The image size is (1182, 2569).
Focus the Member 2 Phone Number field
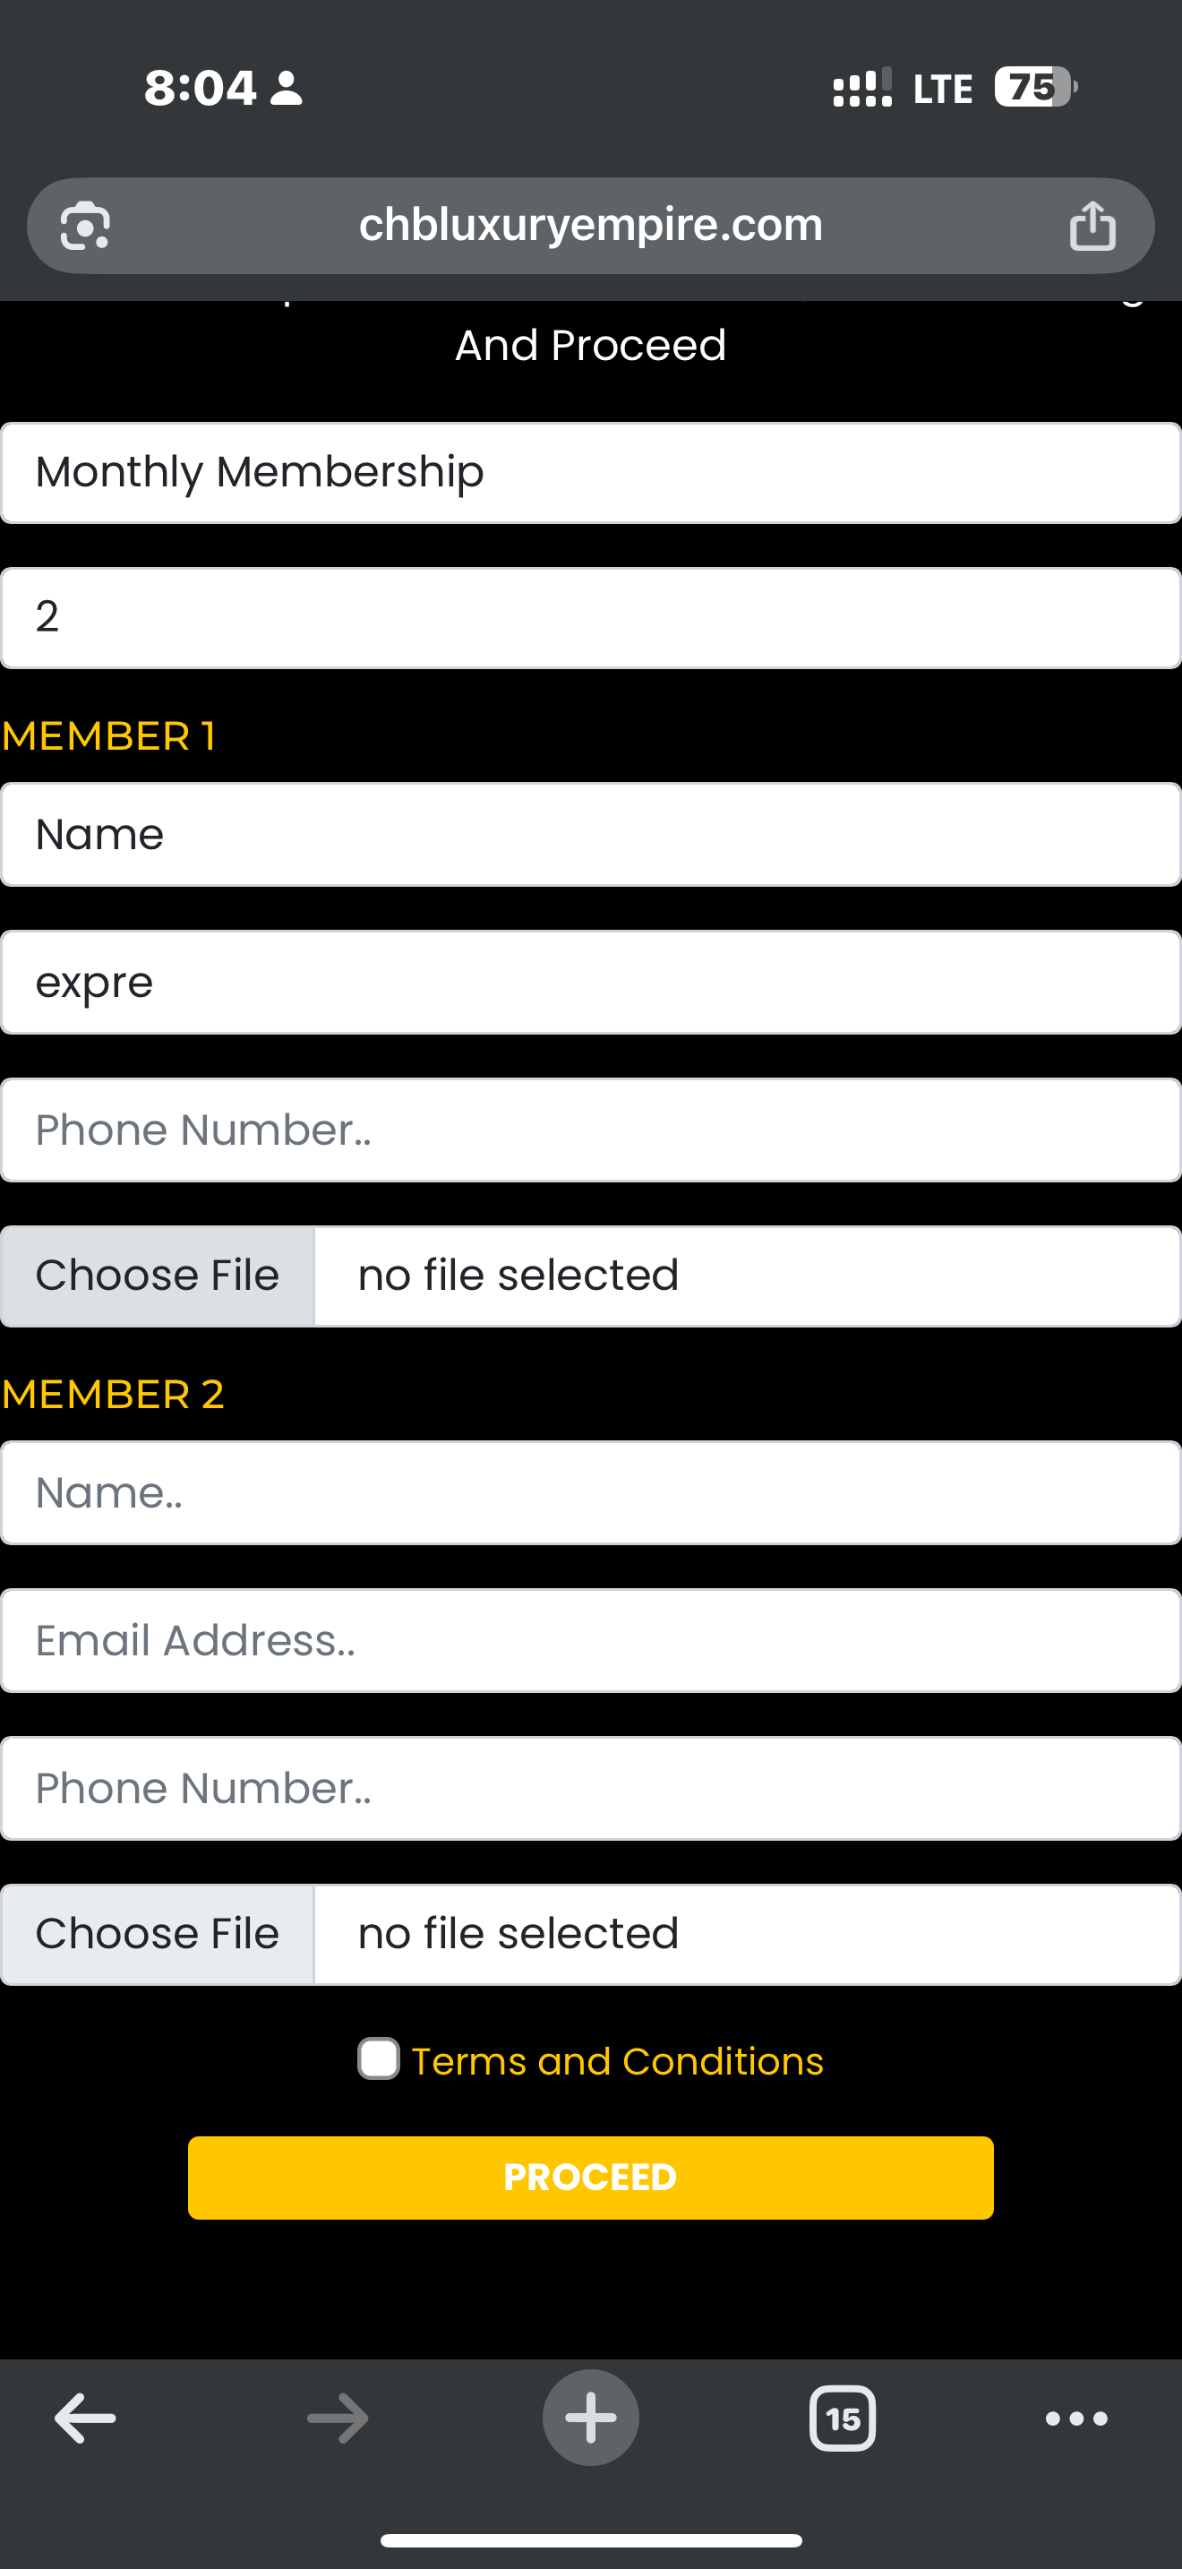[590, 1788]
